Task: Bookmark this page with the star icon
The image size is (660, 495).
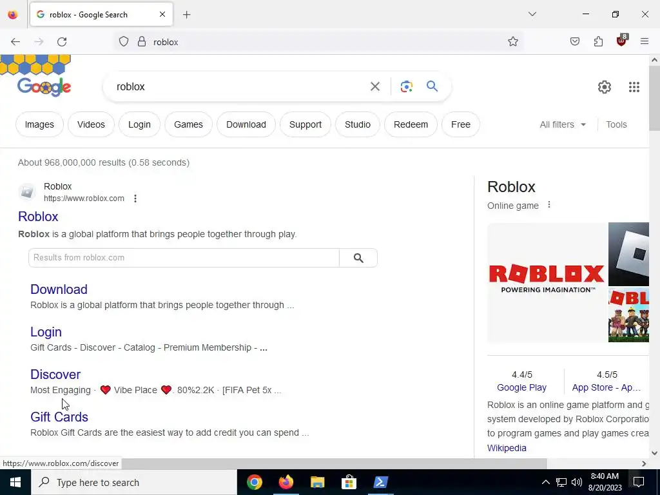Action: (x=512, y=41)
